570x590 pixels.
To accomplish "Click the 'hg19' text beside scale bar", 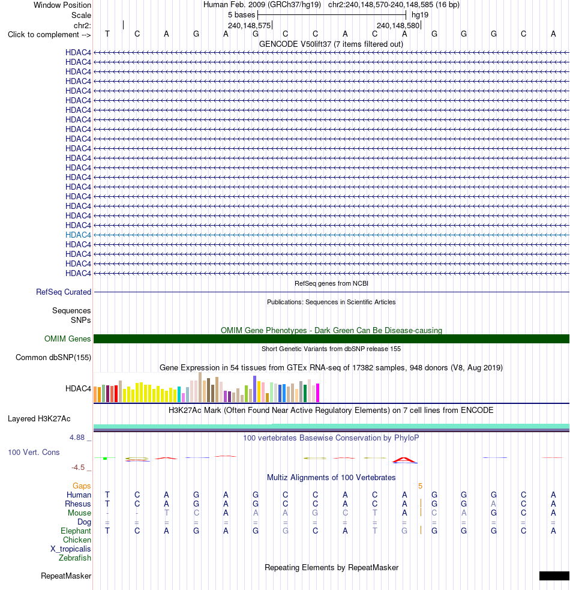I will click(x=420, y=15).
